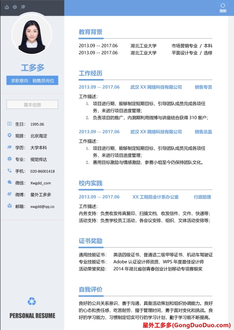Click the gear icon beside 专业
The image size is (234, 330).
(9, 159)
